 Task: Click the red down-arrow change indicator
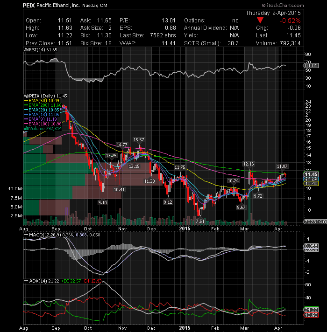pyautogui.click(x=260, y=21)
